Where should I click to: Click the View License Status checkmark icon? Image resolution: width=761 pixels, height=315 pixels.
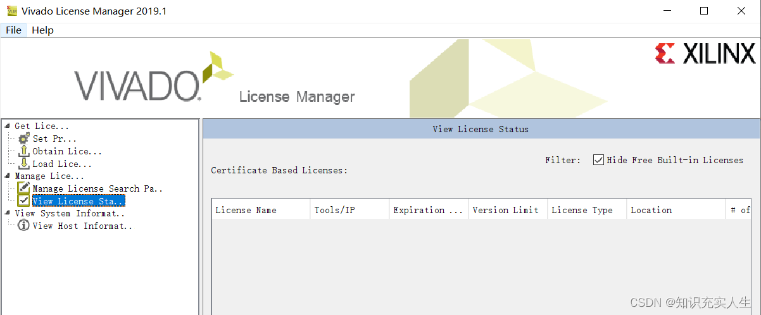point(24,201)
